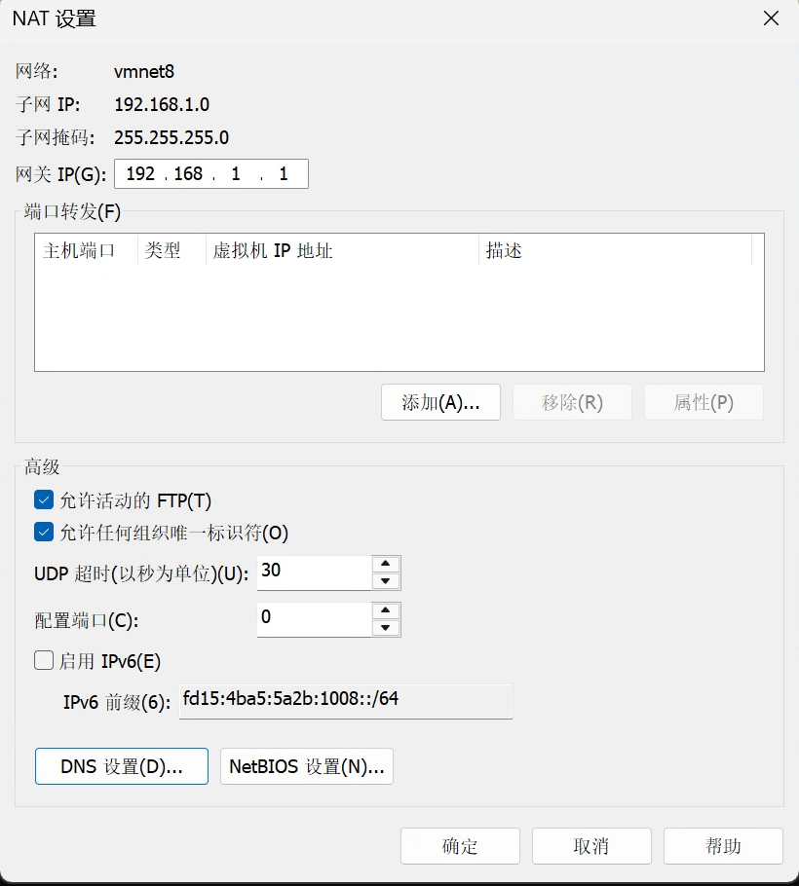Click third octet of gateway IP

click(x=236, y=173)
